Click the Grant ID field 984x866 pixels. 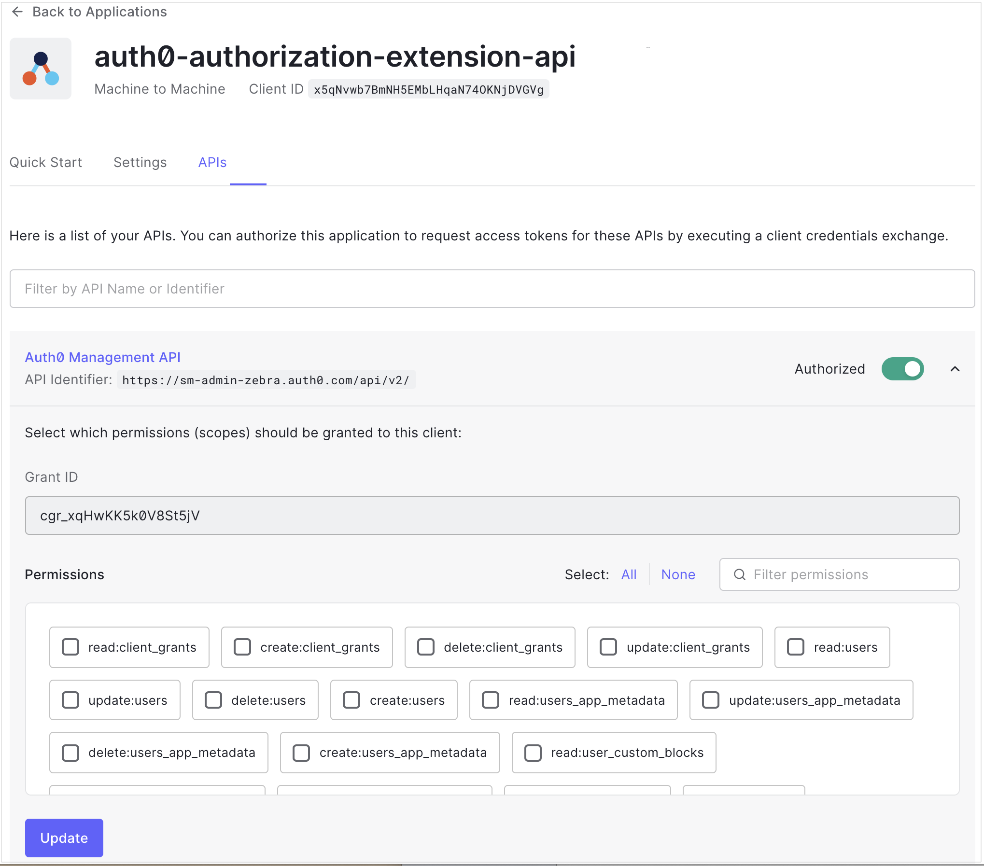pos(492,516)
